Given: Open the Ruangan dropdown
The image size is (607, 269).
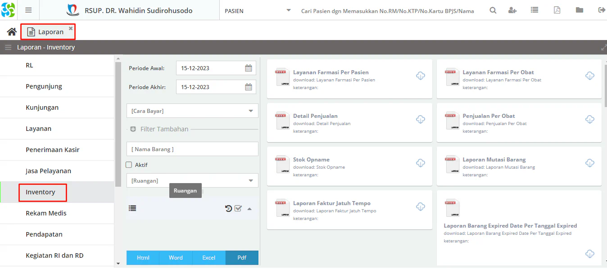Looking at the screenshot, I should [x=192, y=180].
